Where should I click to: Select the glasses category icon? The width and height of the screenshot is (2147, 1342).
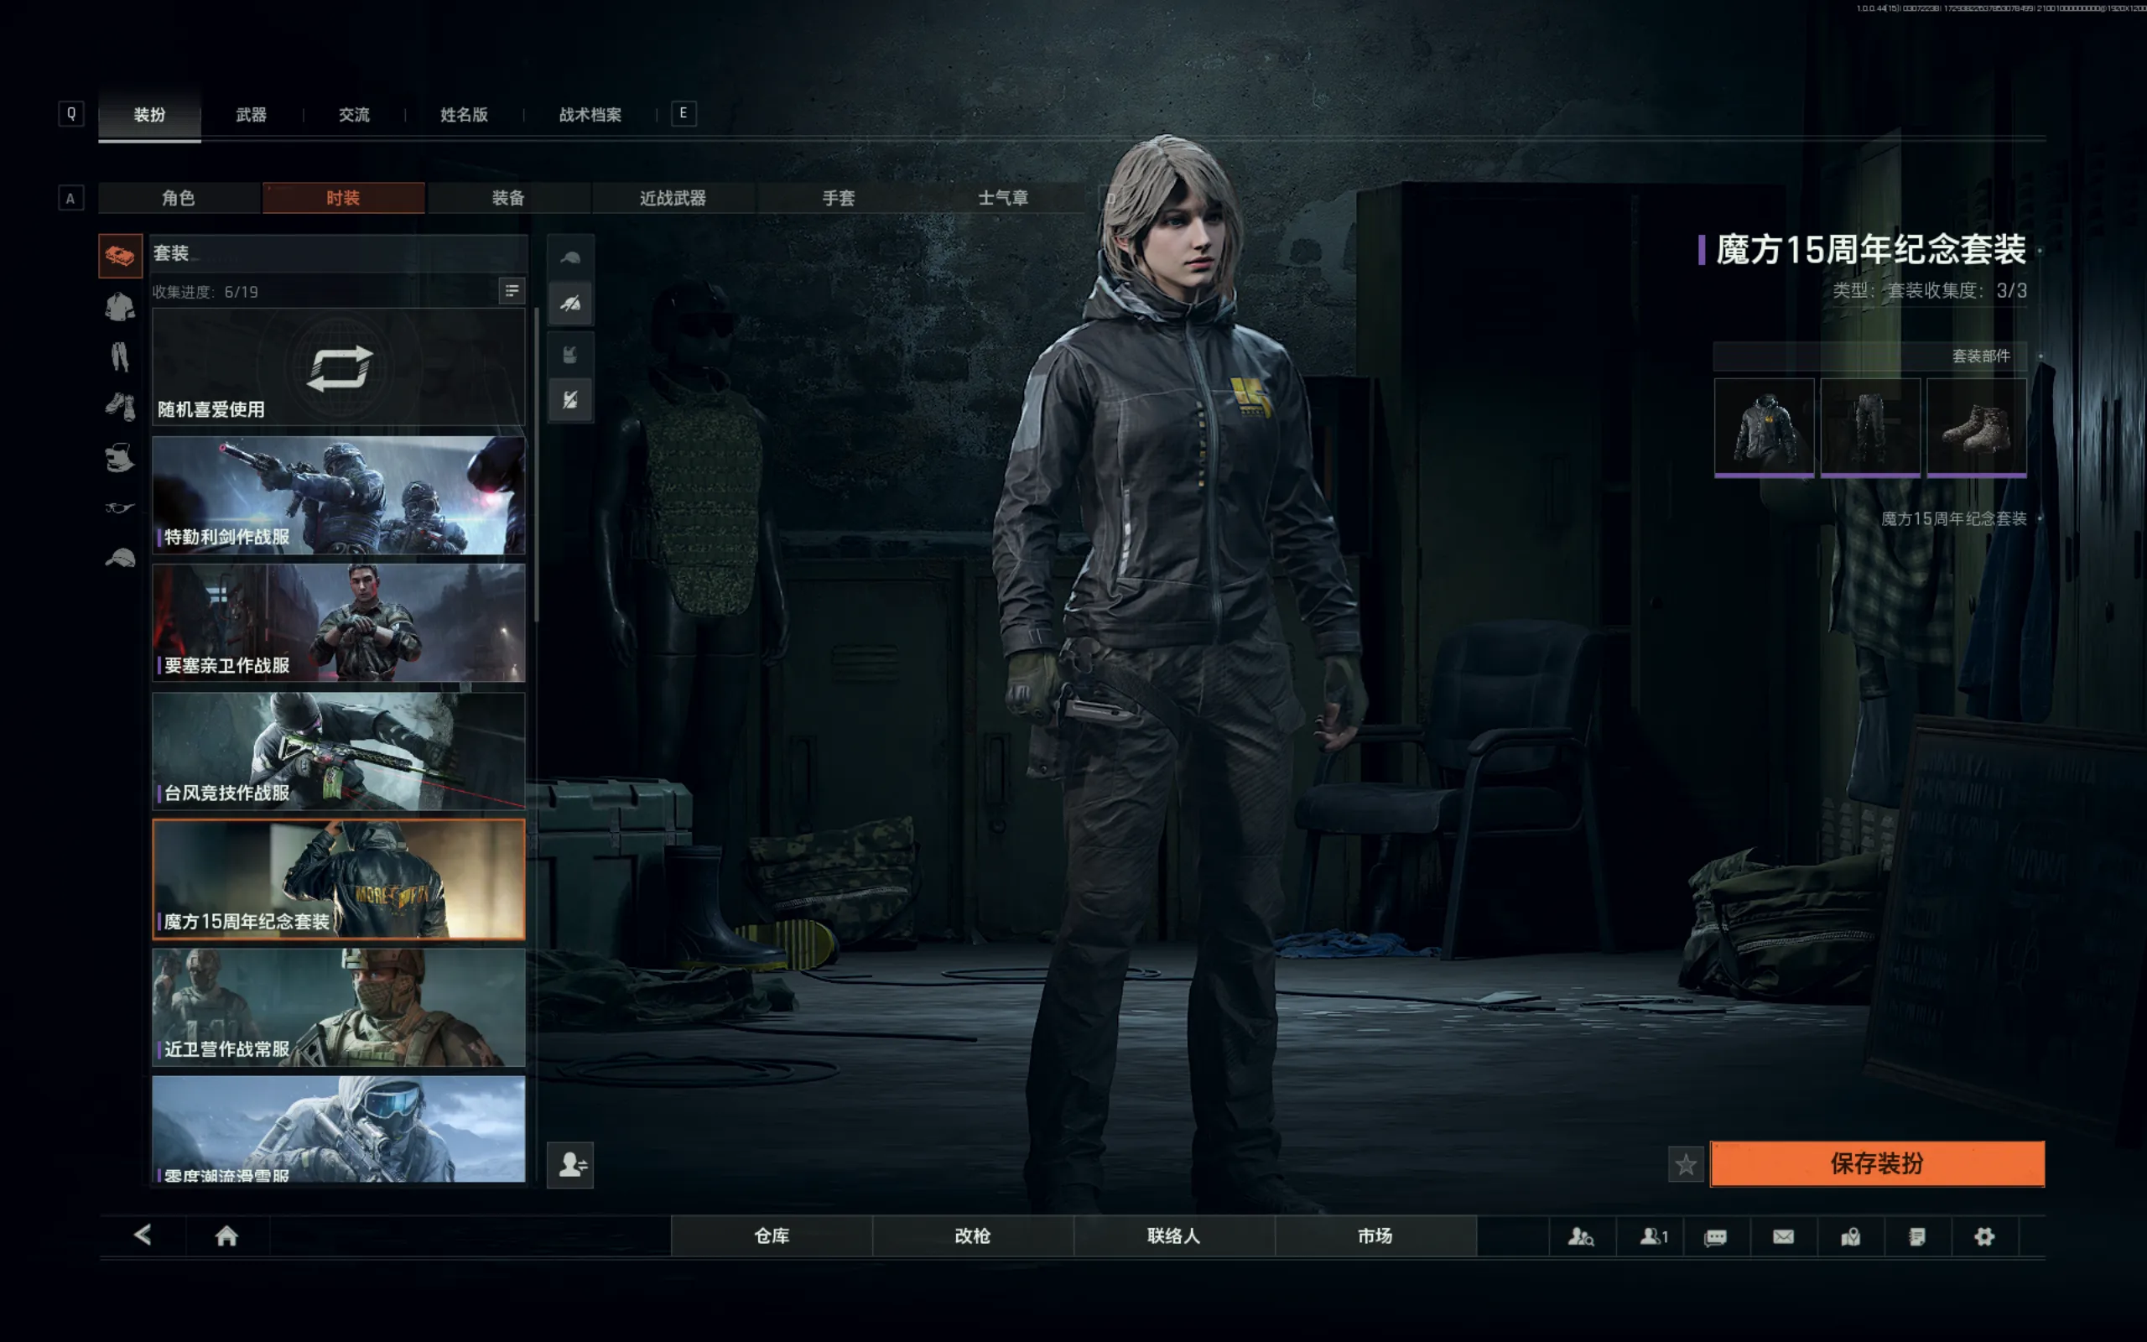click(x=120, y=507)
